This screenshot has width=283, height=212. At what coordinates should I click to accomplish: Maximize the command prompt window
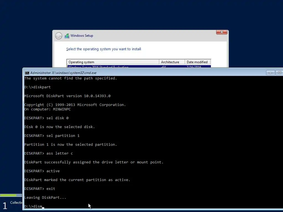point(279,73)
